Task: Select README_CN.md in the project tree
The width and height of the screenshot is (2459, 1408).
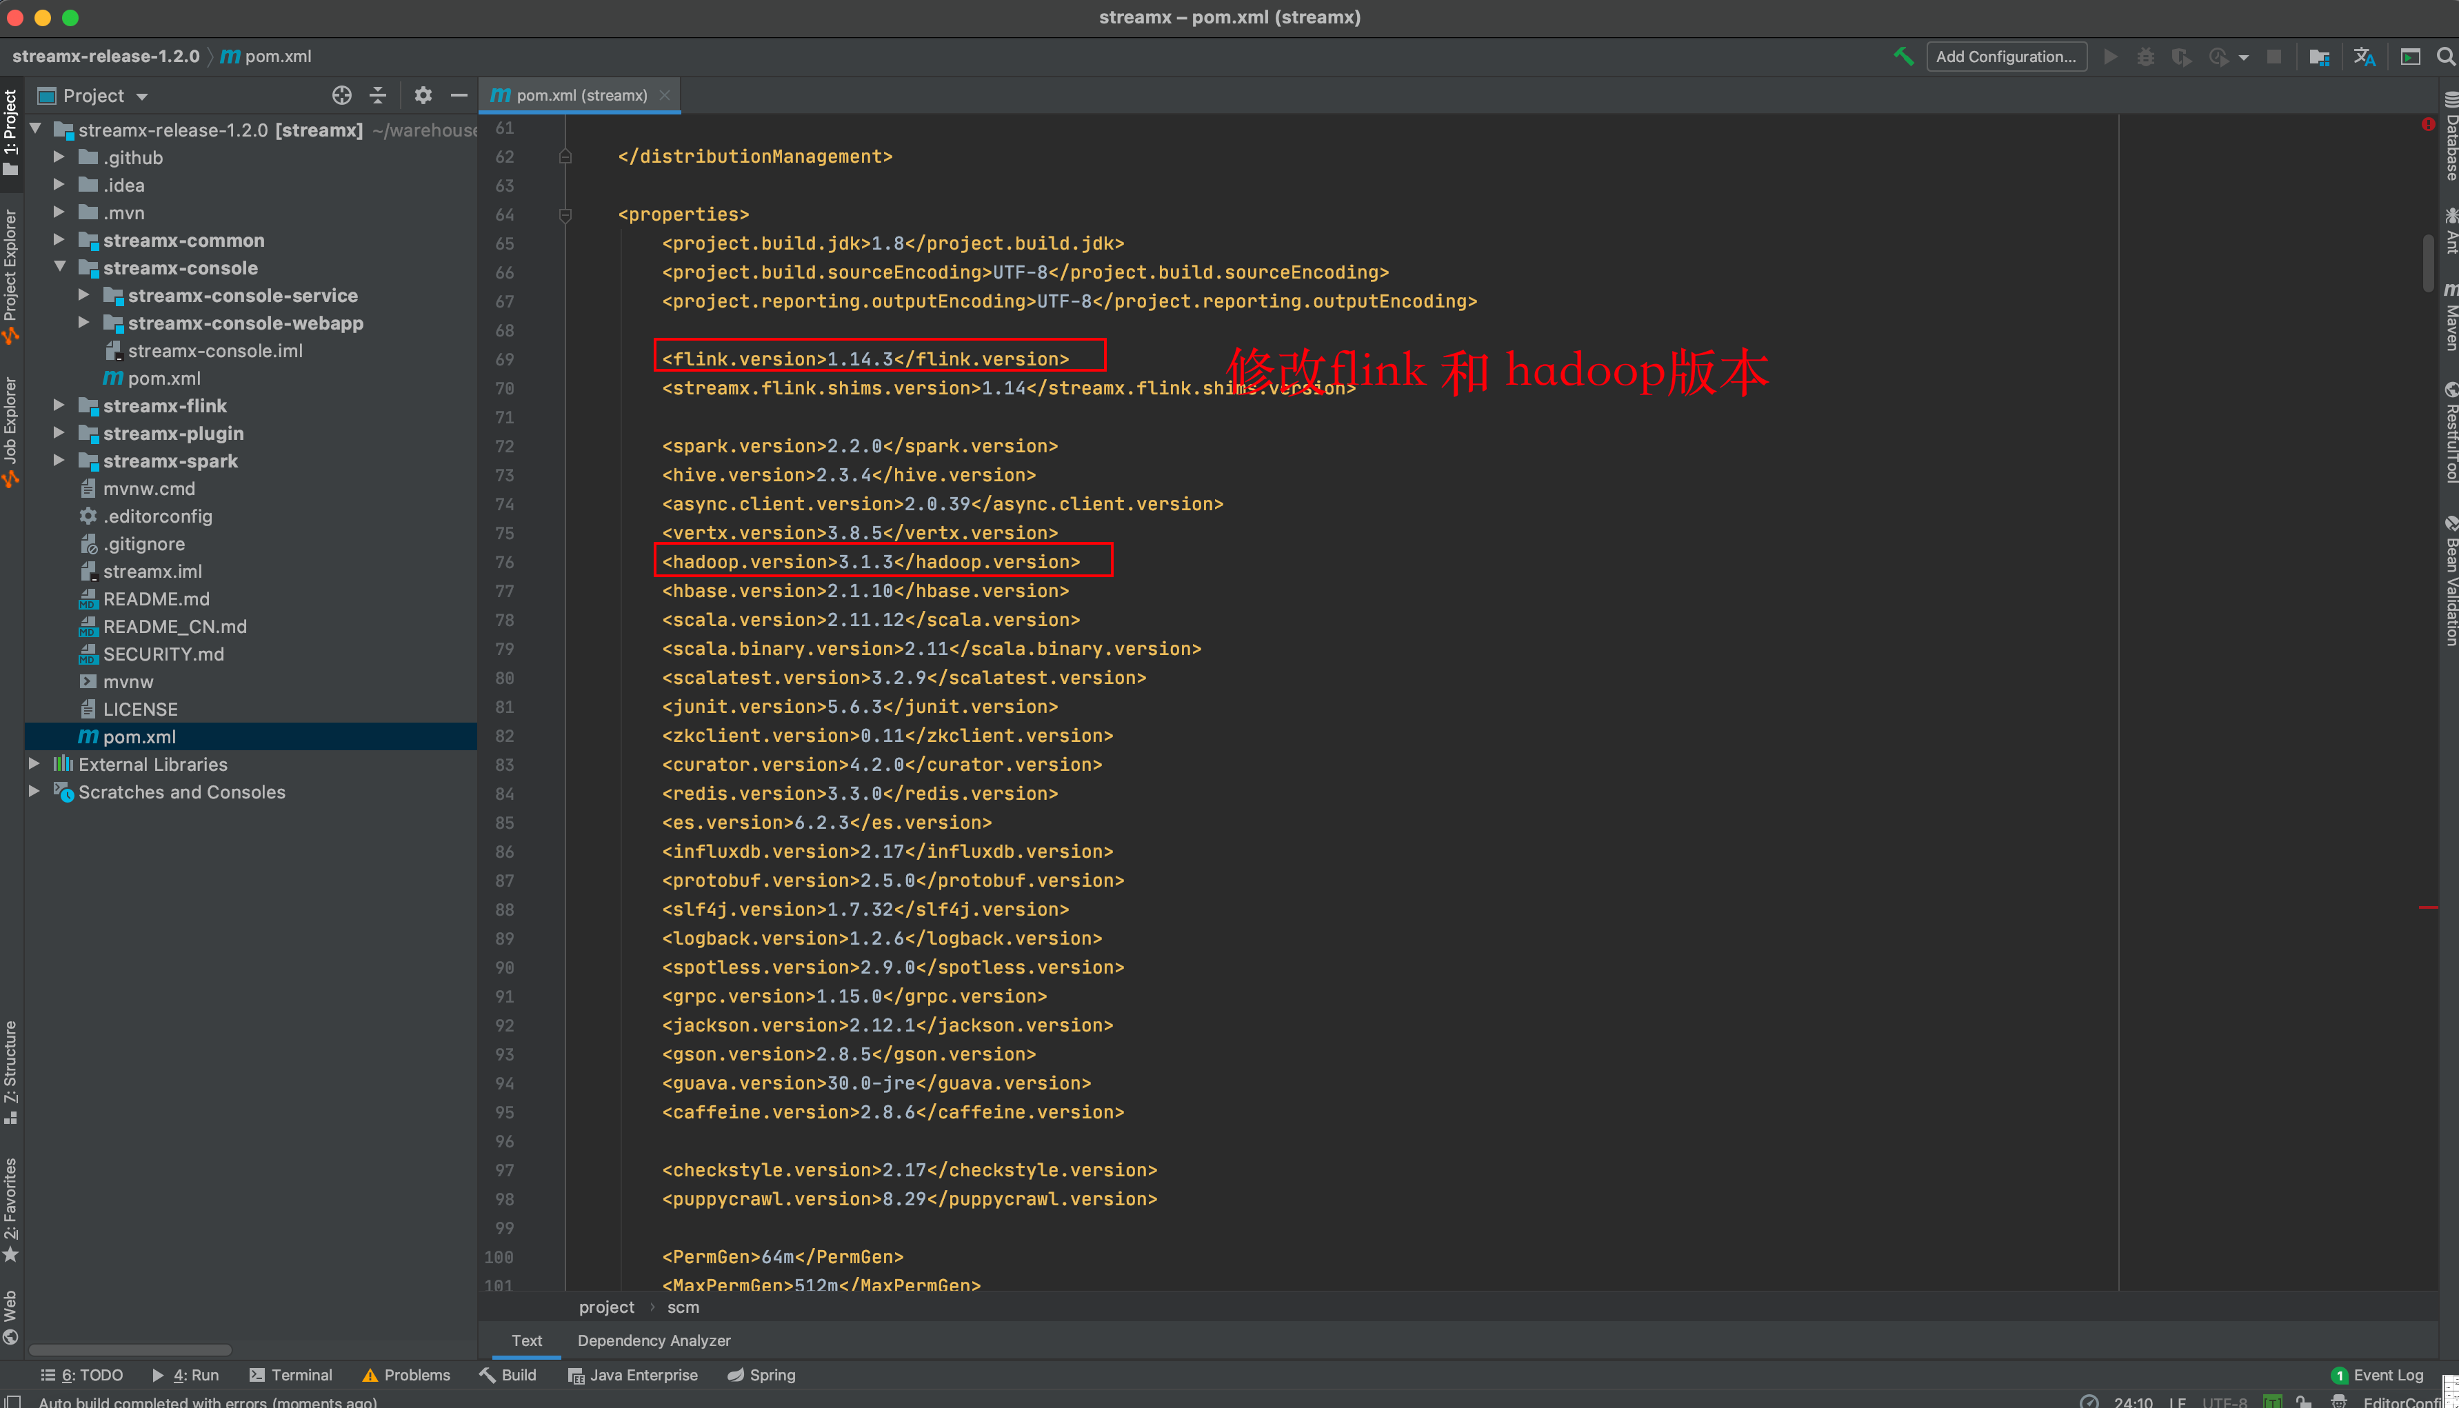Action: 174,627
